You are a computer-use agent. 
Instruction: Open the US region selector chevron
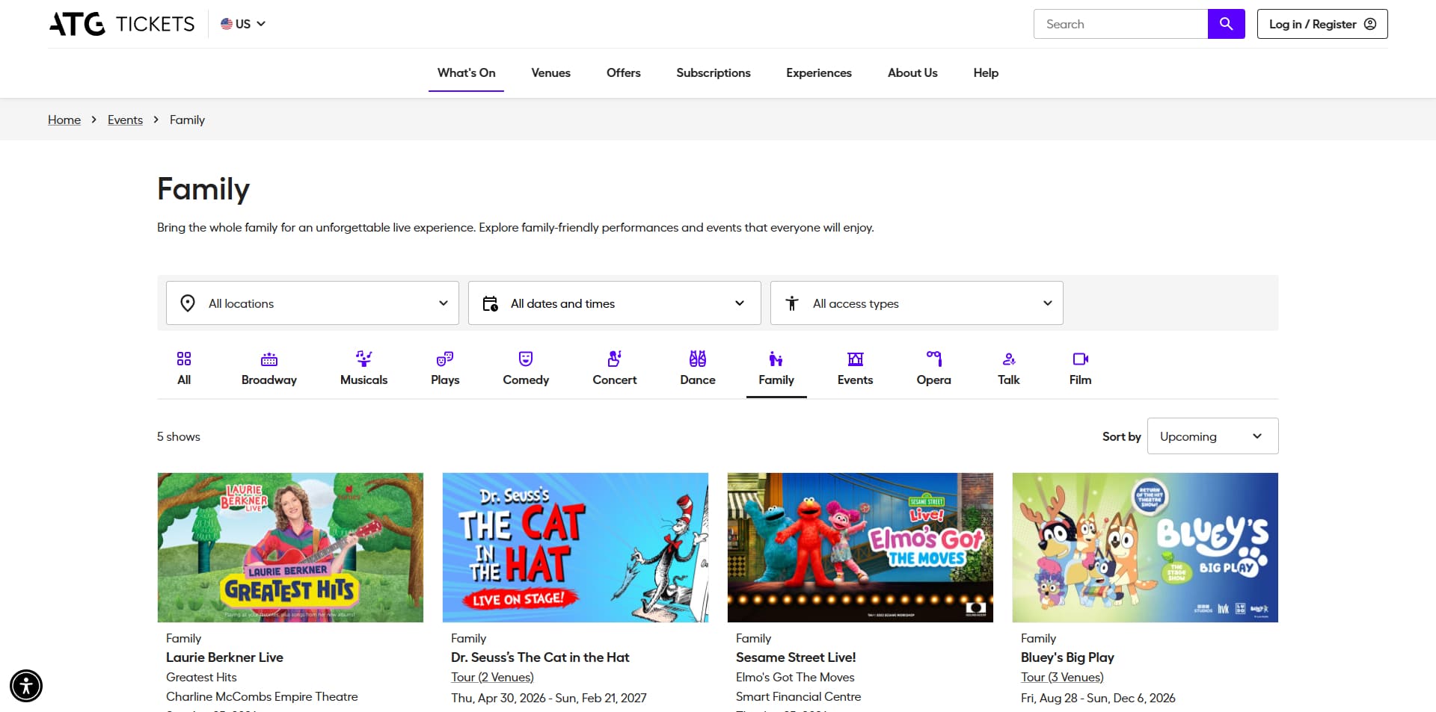click(261, 24)
